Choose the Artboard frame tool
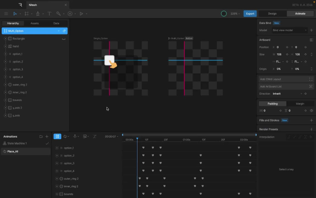This screenshot has height=198, width=316. tap(27, 14)
